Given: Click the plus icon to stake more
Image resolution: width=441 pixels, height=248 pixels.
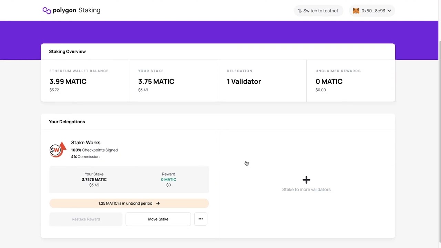Looking at the screenshot, I should tap(306, 180).
